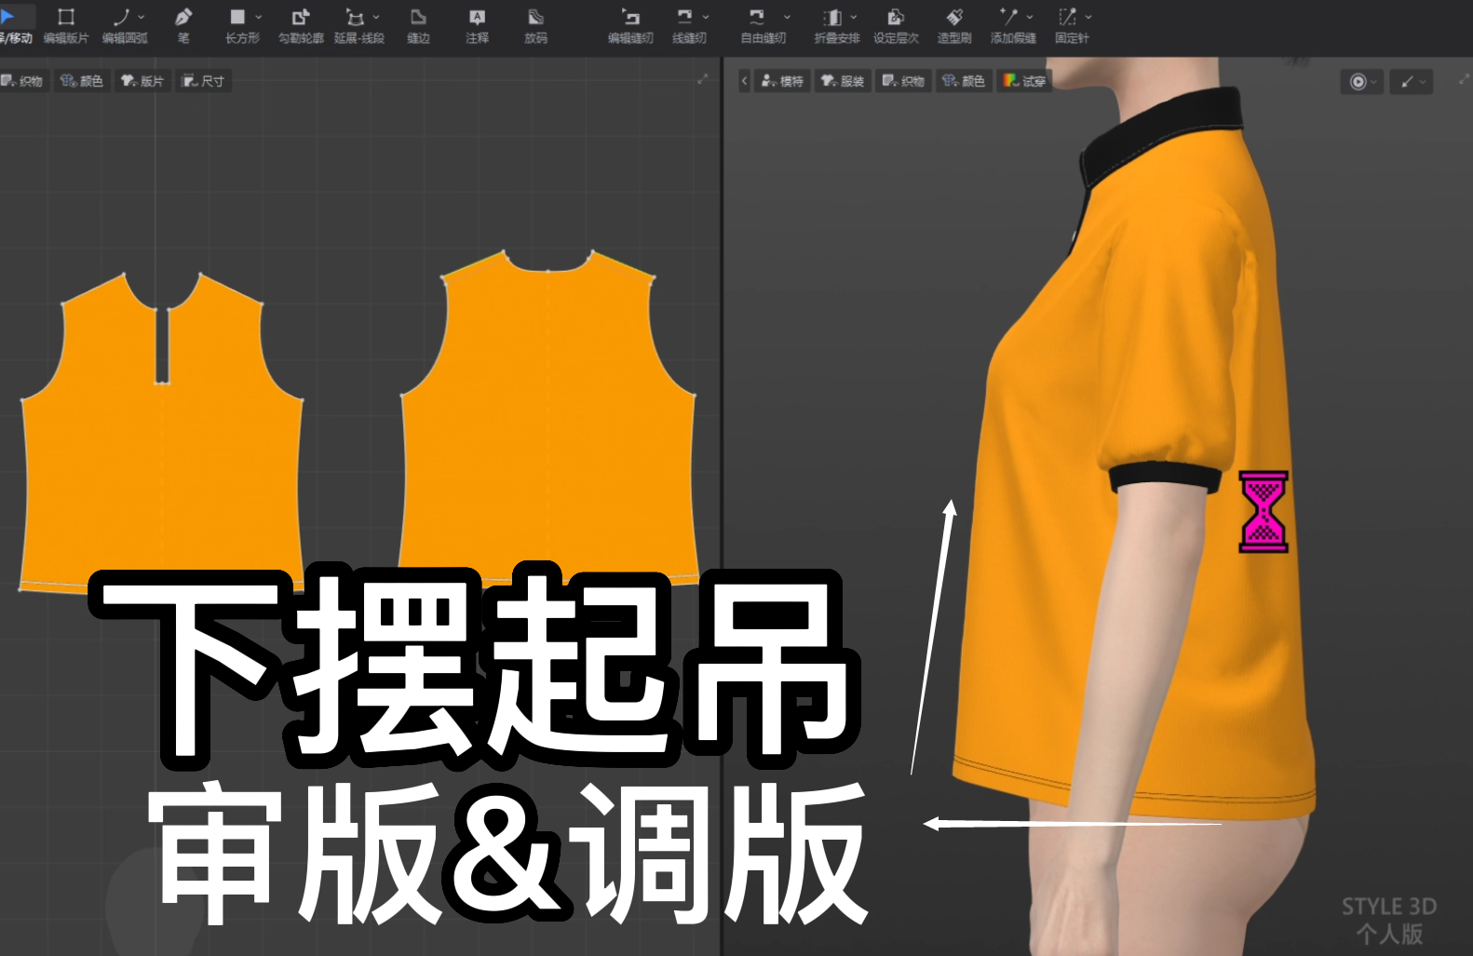The height and width of the screenshot is (956, 1473).
Task: Toggle 织物 fabric display in 2D window
Action: (x=22, y=81)
